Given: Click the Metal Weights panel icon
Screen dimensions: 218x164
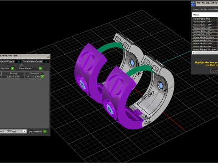Looking at the screenshot, I should coord(193,4).
